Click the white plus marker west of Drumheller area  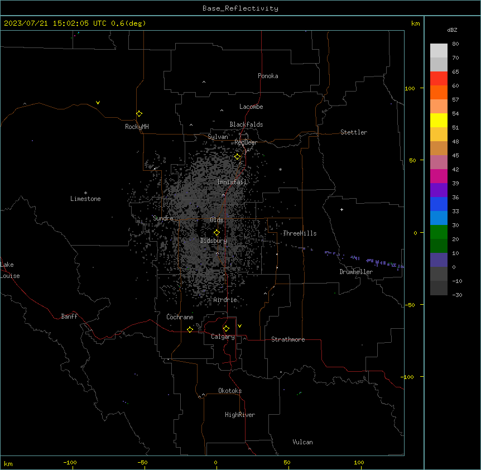pyautogui.click(x=341, y=209)
